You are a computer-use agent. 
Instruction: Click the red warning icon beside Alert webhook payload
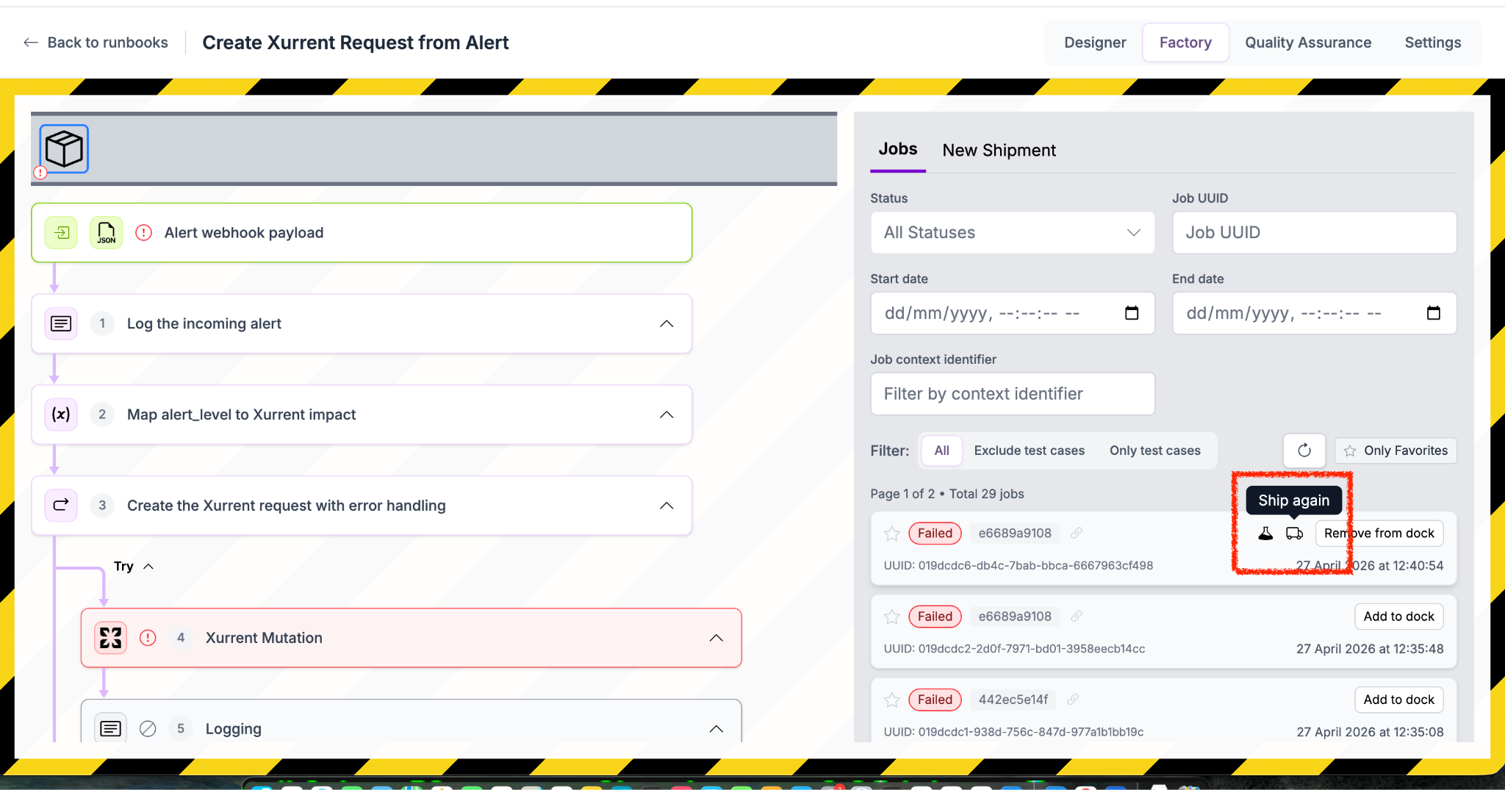pos(144,233)
